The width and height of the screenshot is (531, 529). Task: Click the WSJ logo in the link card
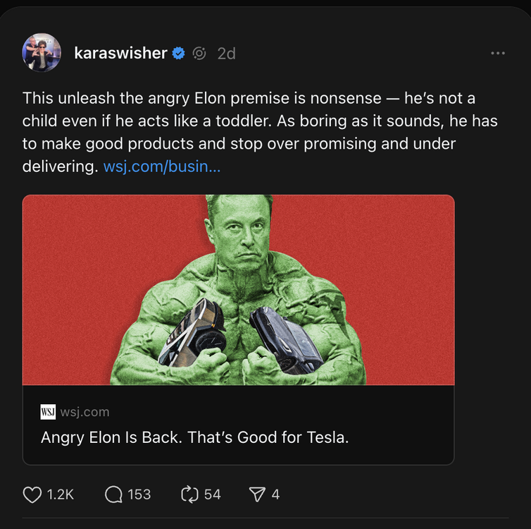(48, 412)
